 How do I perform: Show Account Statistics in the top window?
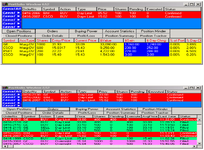point(119,31)
